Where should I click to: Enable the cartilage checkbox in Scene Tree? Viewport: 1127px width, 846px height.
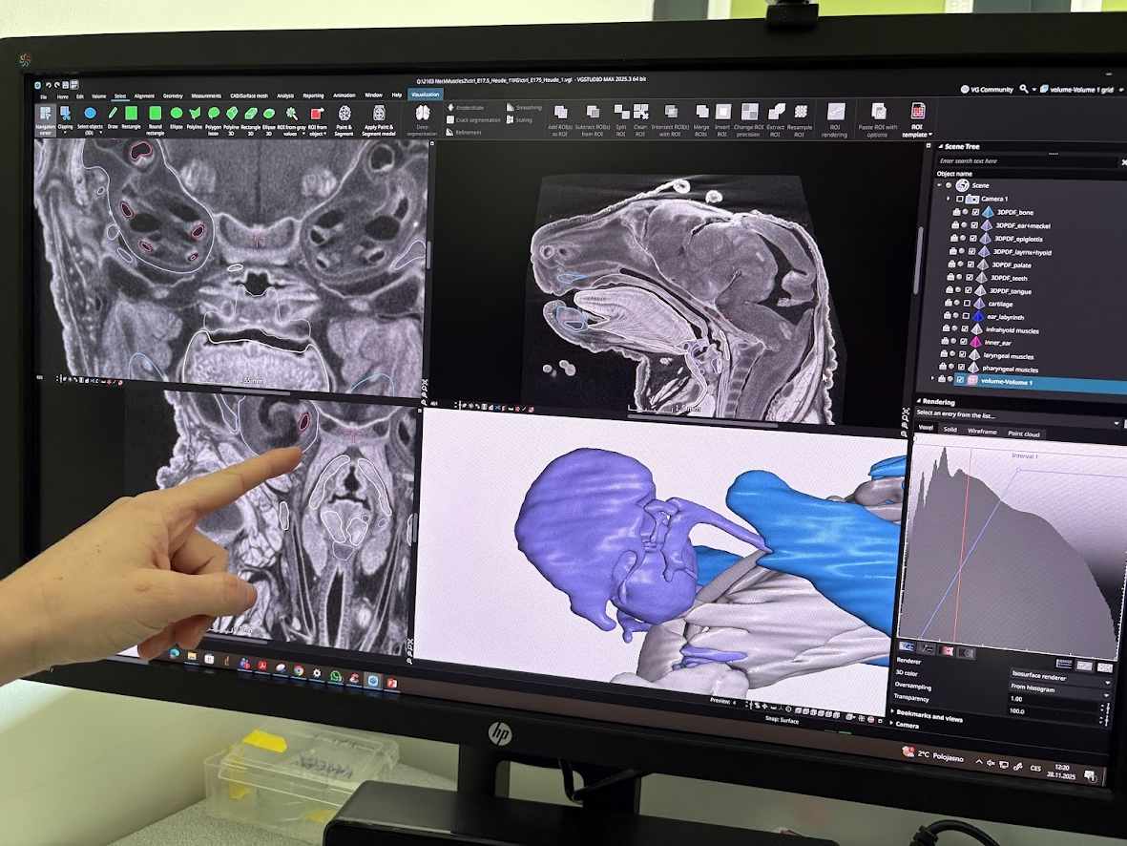[x=966, y=304]
